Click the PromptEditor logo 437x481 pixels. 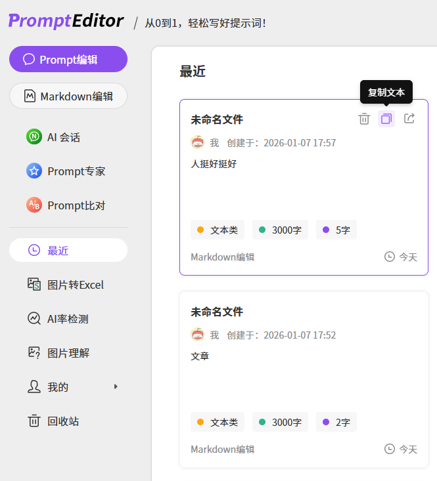tap(66, 21)
